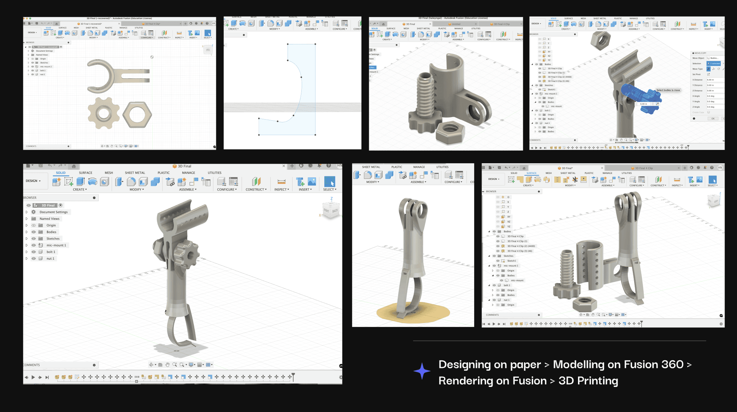Screen dimensions: 737x412
Task: Switch to SHEET METAL tab in largest window
Action: pyautogui.click(x=135, y=173)
